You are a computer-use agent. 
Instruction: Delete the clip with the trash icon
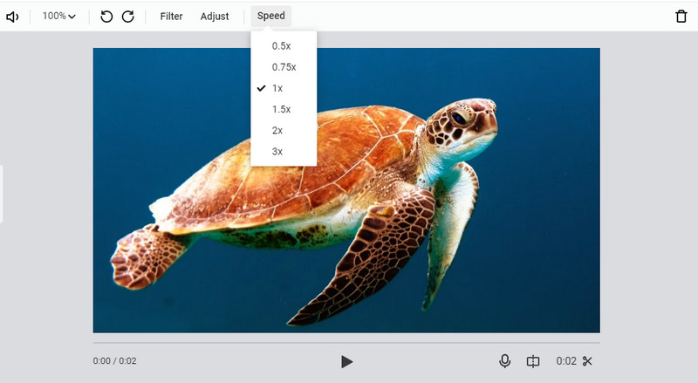[681, 17]
